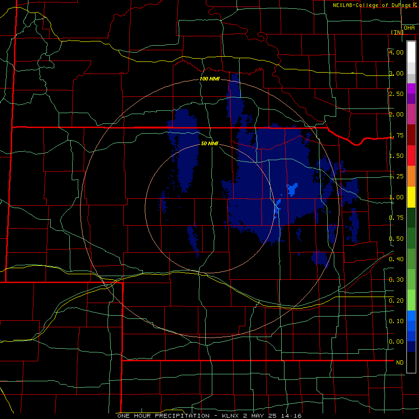The width and height of the screenshot is (419, 419).
Task: Select the 0.75 legend value
Action: pyautogui.click(x=396, y=218)
